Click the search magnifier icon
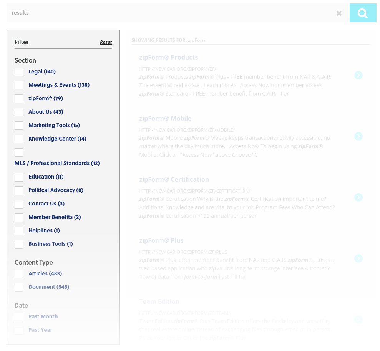 363,13
